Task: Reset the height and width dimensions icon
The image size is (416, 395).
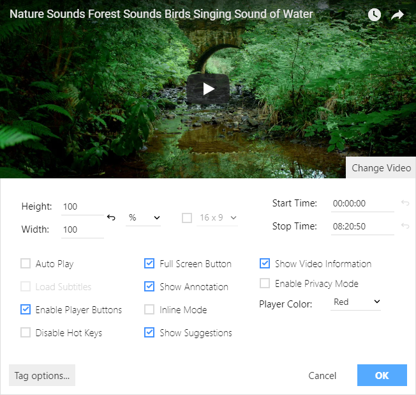Action: coord(111,218)
